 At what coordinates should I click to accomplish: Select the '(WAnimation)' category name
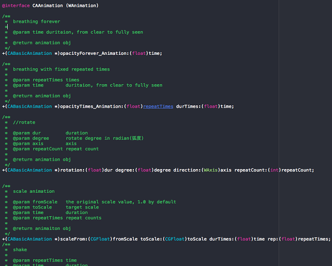82,6
